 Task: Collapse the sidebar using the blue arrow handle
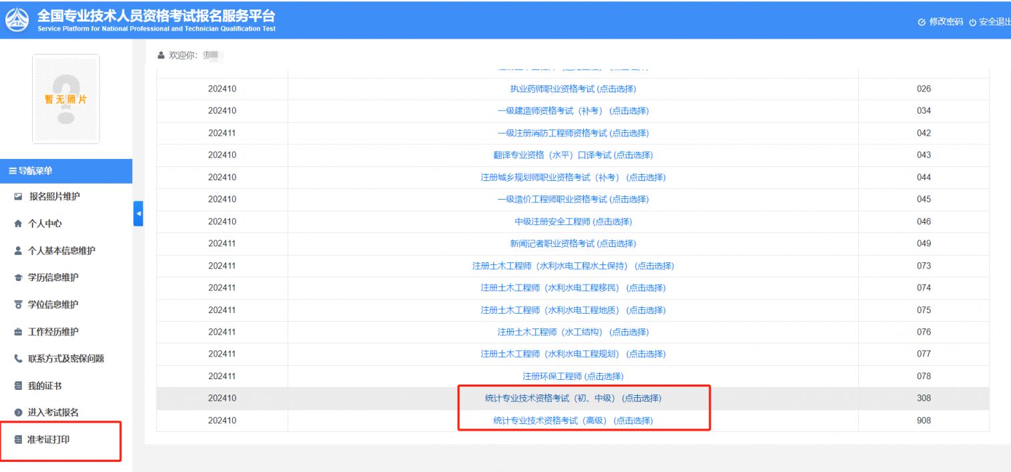(x=138, y=214)
